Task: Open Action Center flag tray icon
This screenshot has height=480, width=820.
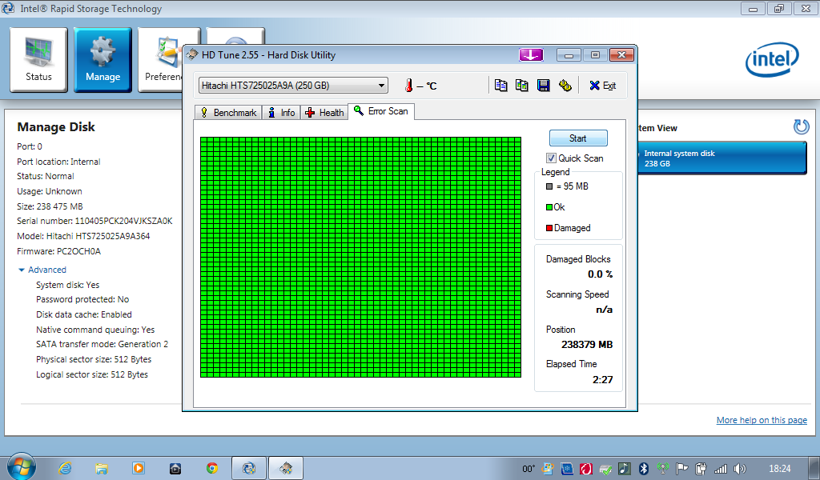Action: point(682,469)
